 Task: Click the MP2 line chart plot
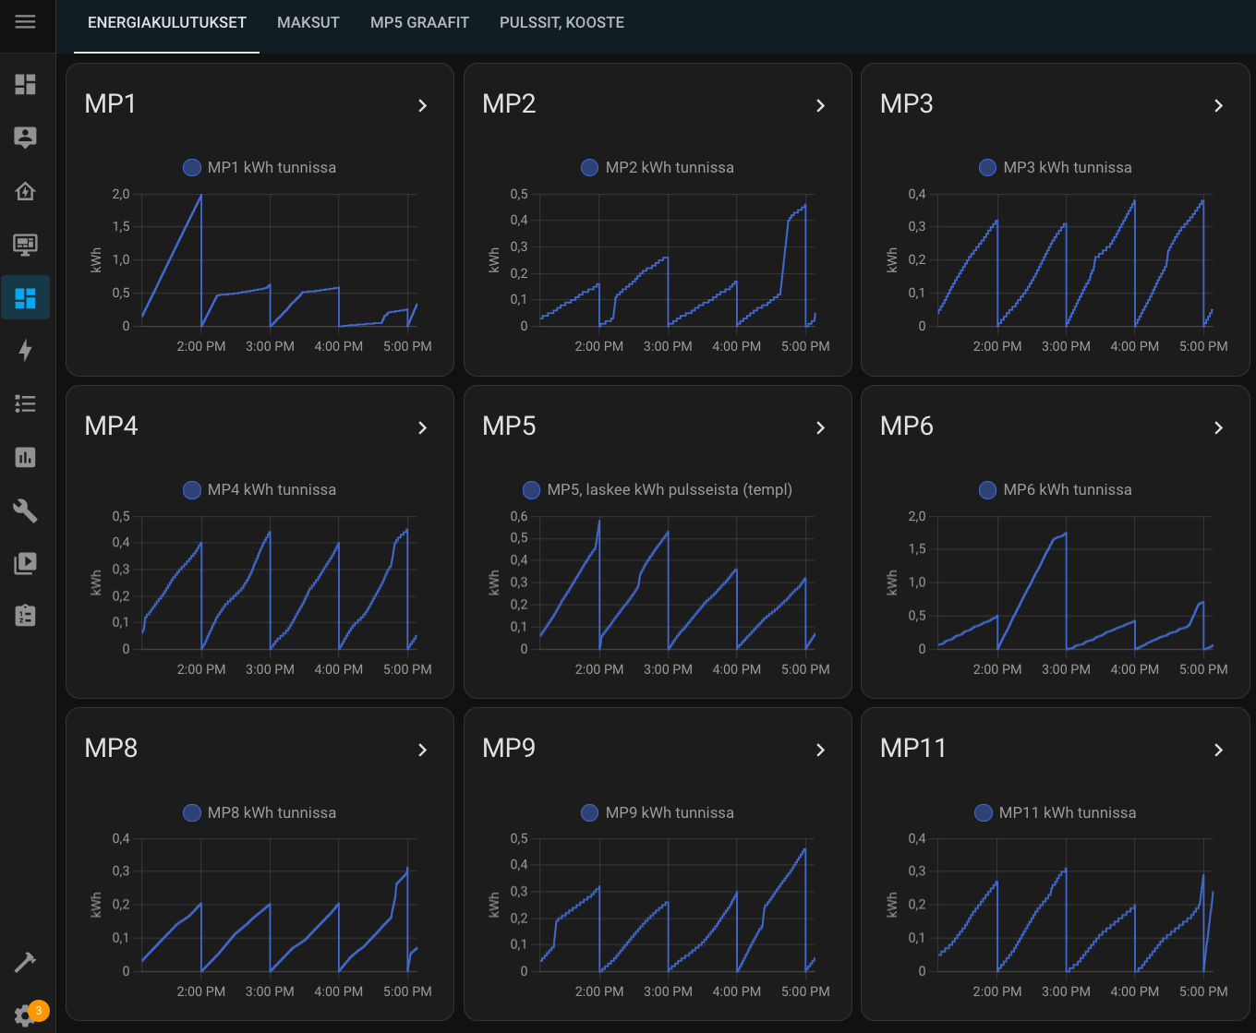pos(677,260)
